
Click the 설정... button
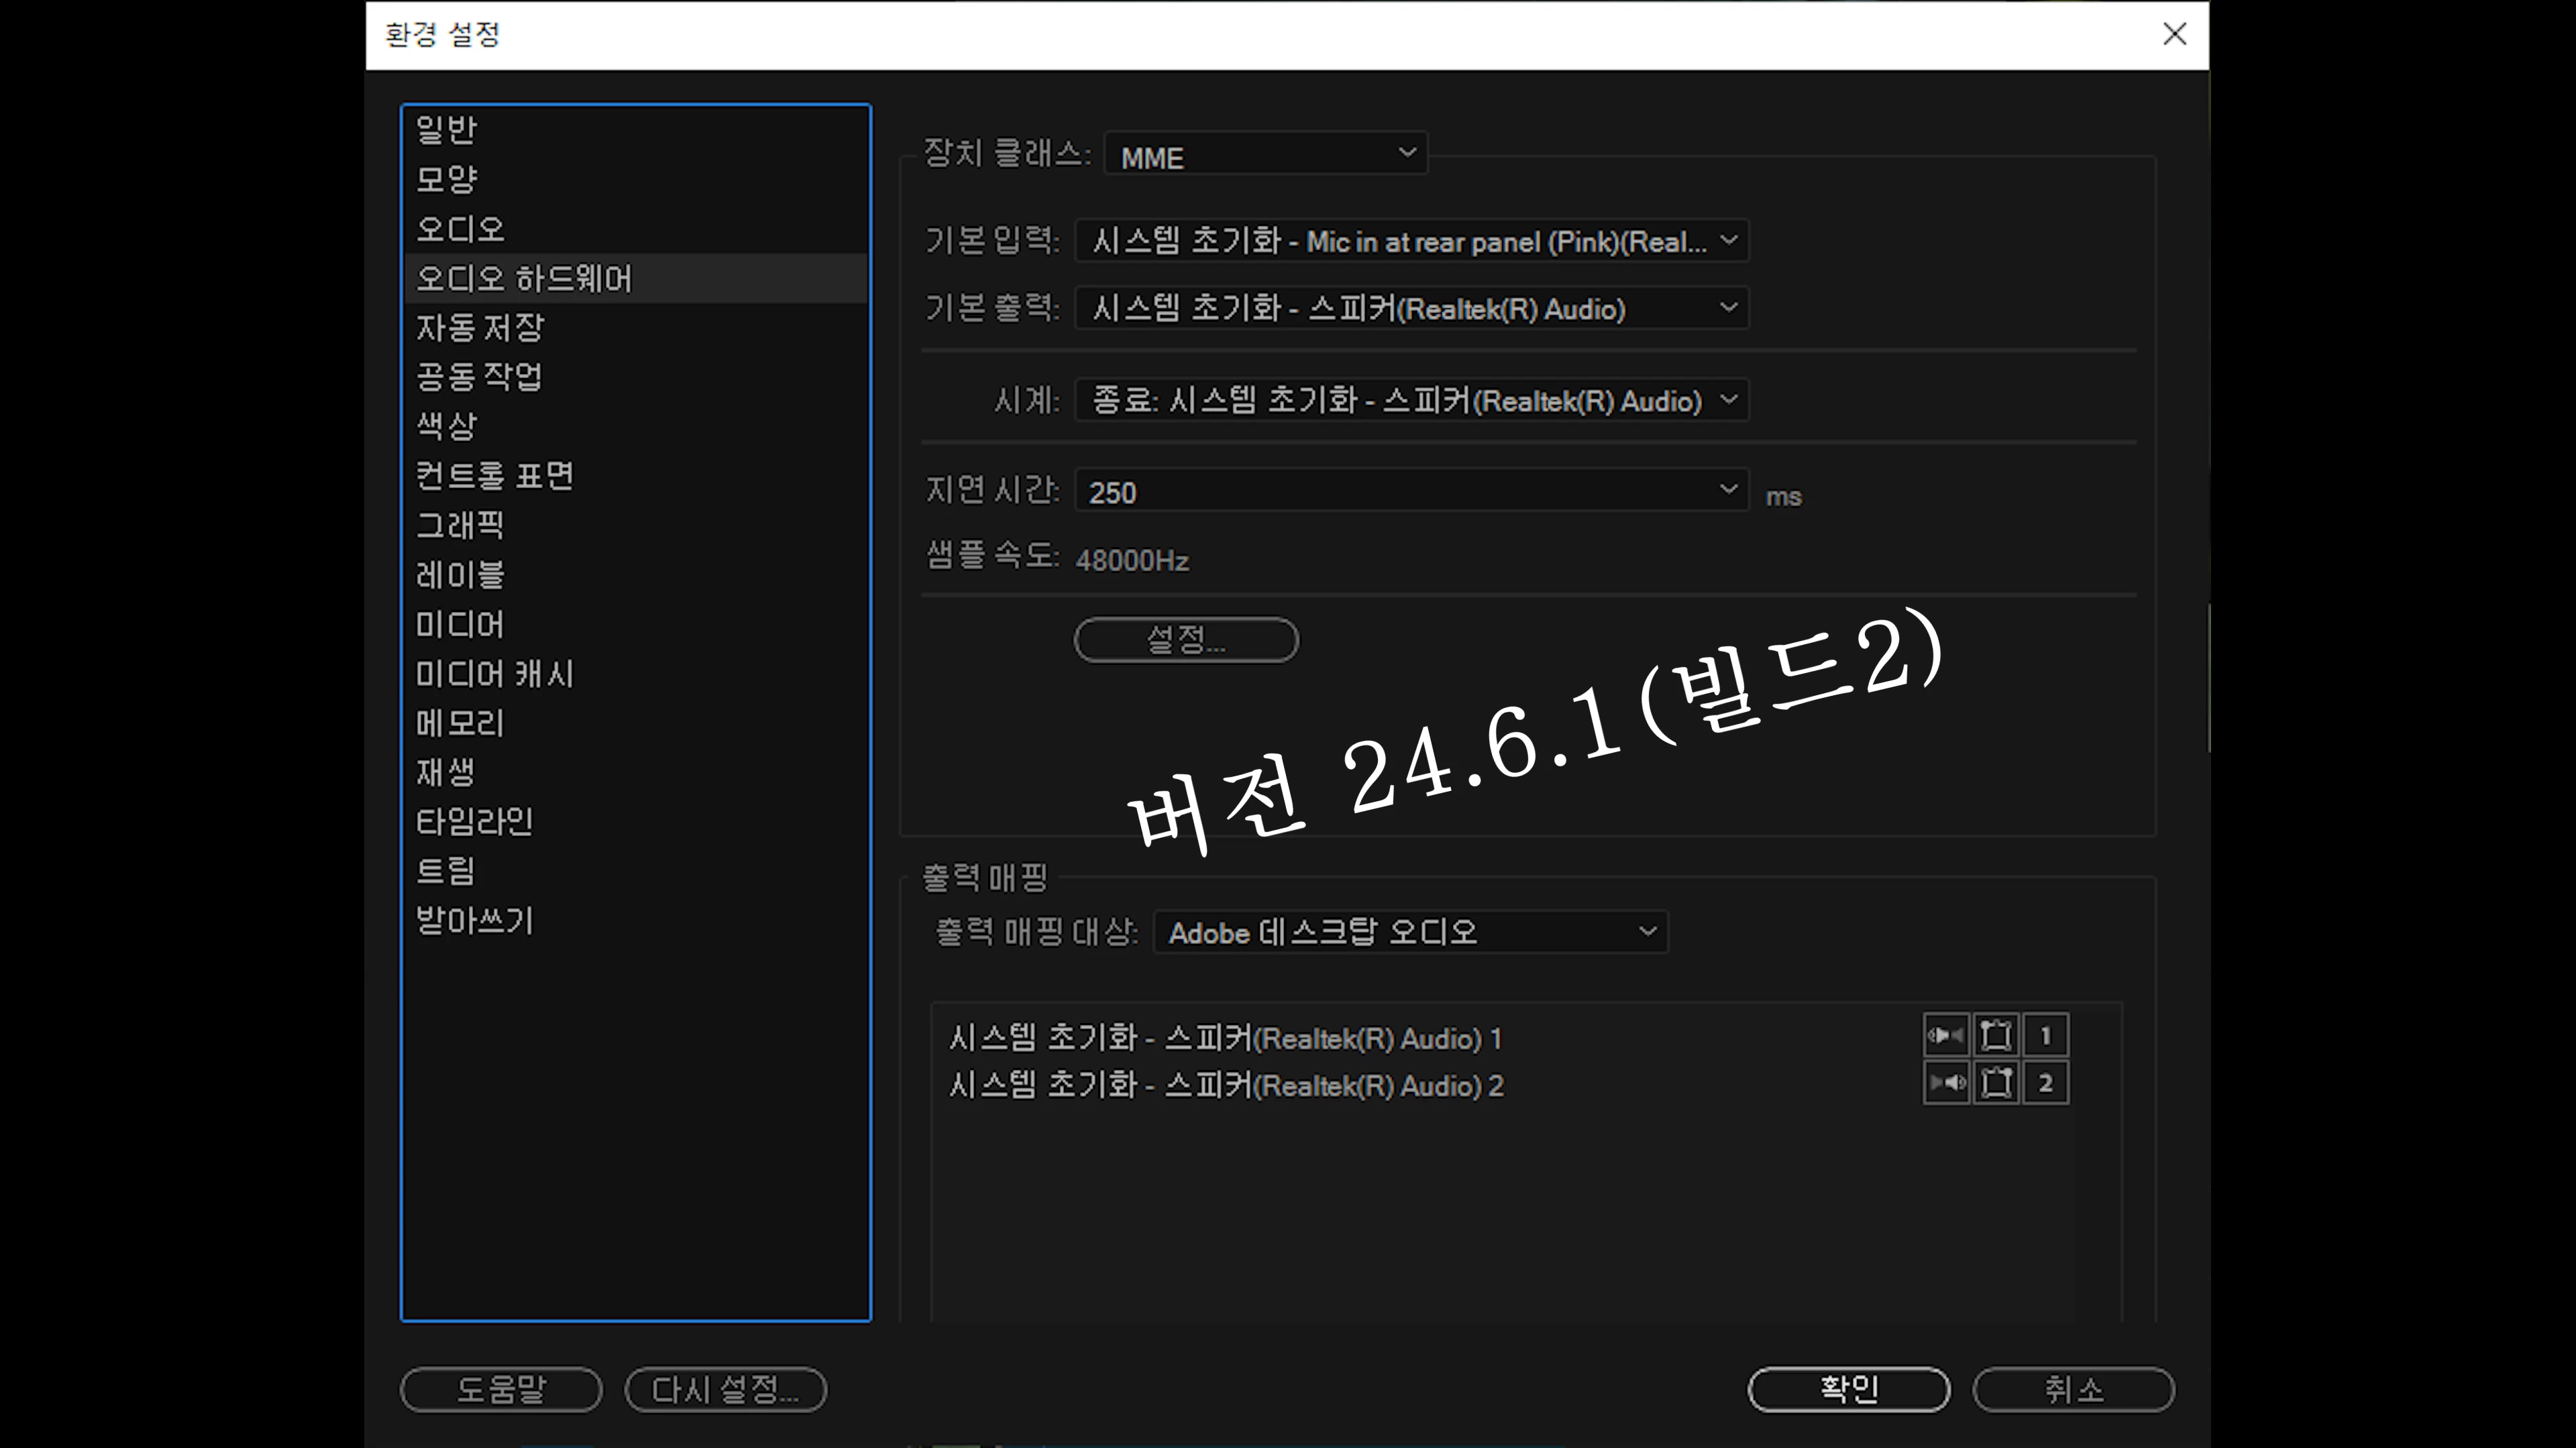coord(1186,640)
